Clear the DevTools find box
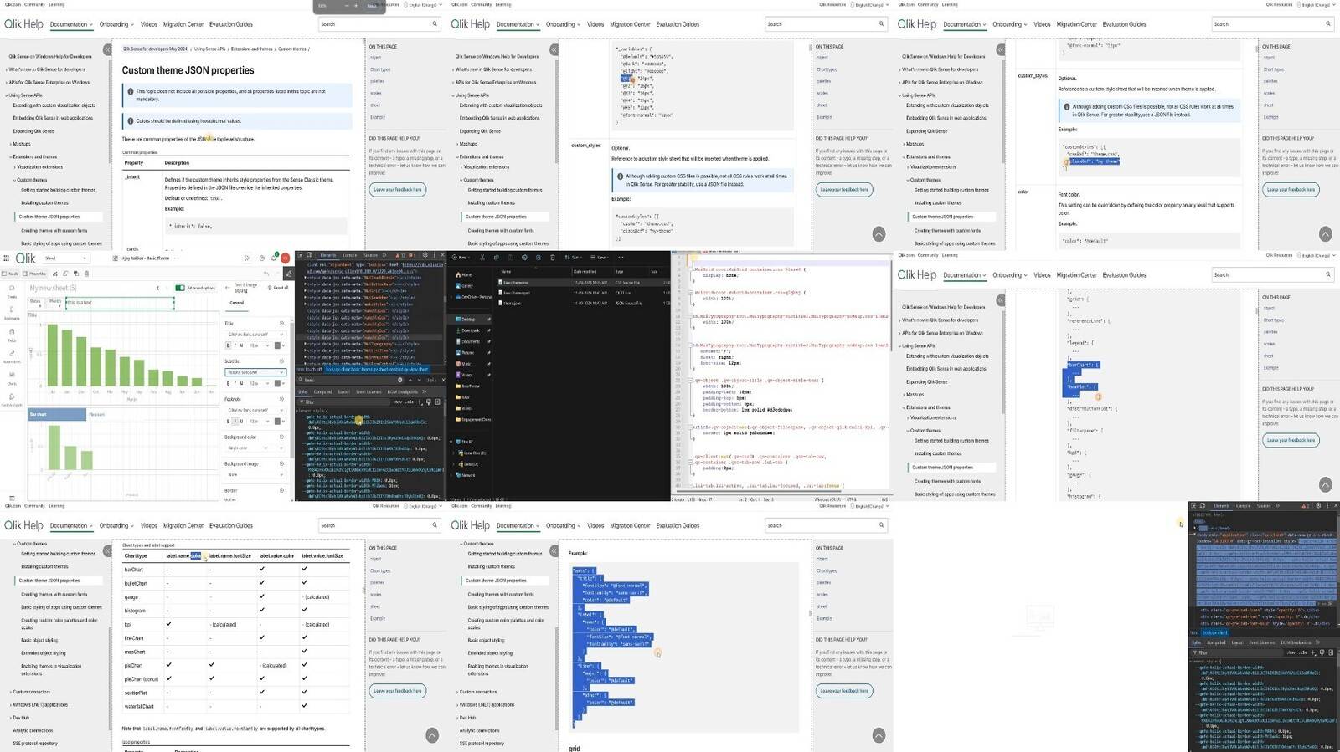The width and height of the screenshot is (1340, 752). [x=399, y=380]
